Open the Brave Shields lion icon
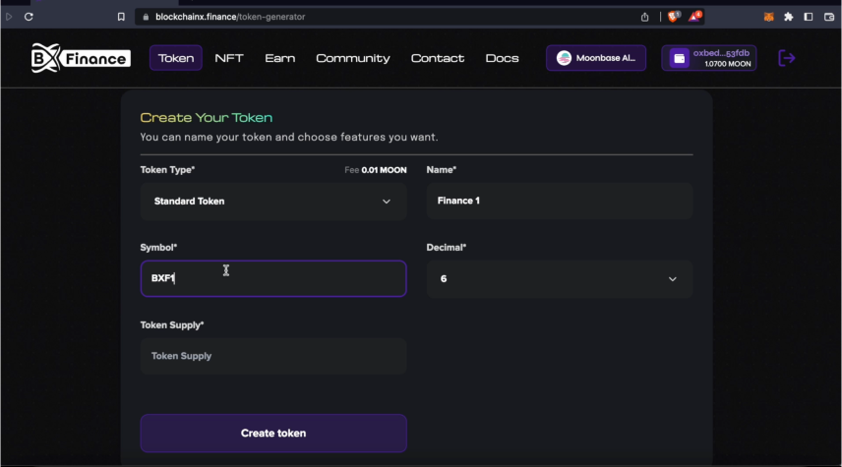The height and width of the screenshot is (467, 842). 674,17
